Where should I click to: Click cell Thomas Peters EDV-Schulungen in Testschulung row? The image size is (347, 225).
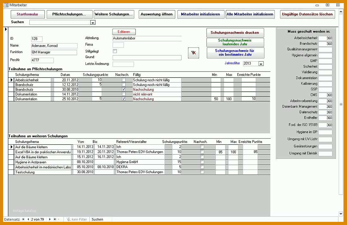[x=140, y=172]
